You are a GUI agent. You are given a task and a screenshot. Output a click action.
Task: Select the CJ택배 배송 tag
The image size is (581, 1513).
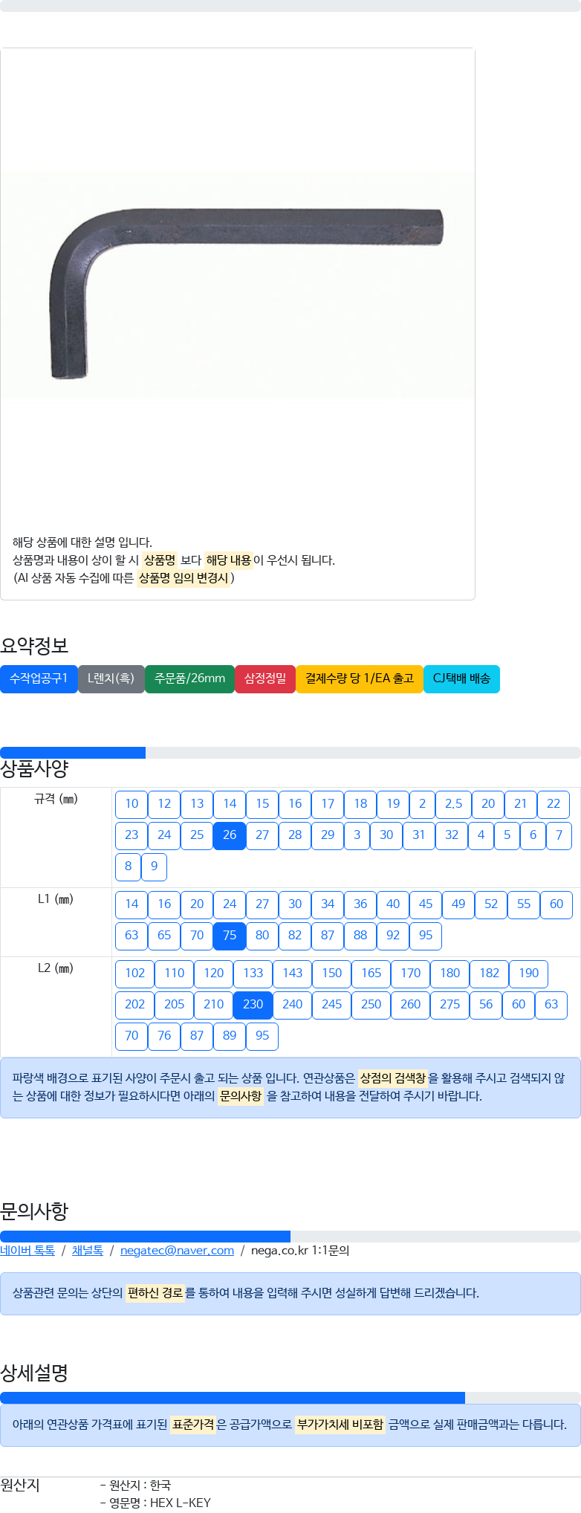click(x=461, y=678)
